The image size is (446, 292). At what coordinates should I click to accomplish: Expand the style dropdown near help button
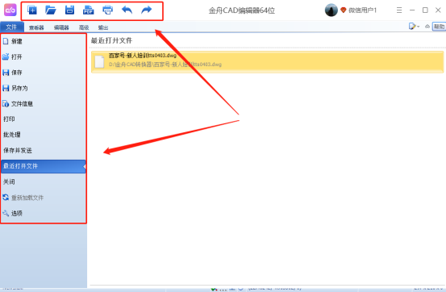(414, 27)
